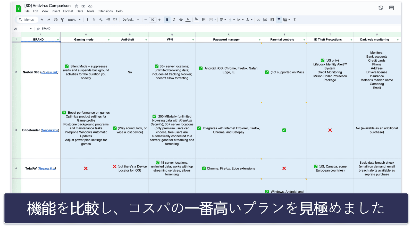Image resolution: width=412 pixels, height=226 pixels.
Task: Check the cloud save status icon
Action: (90, 6)
